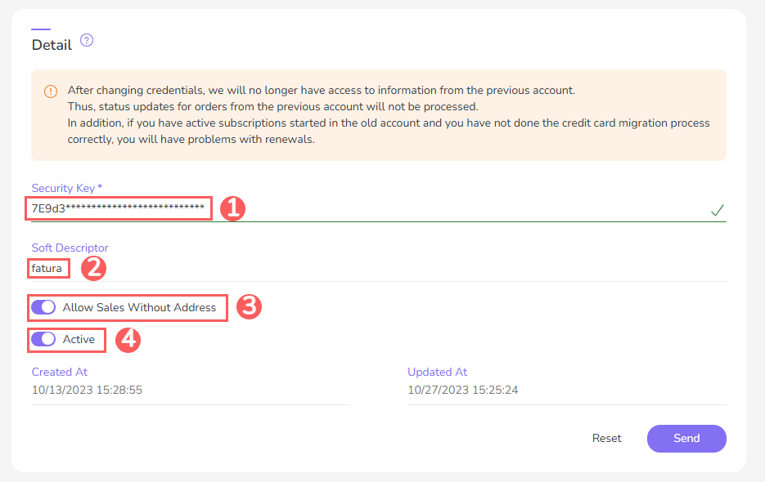This screenshot has height=482, width=765.
Task: Click the Detail section heading
Action: [49, 44]
